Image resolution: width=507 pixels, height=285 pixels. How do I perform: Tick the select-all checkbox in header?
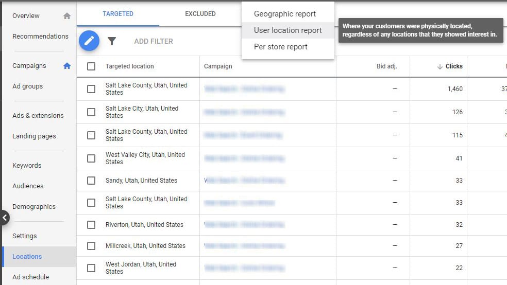[x=91, y=66]
